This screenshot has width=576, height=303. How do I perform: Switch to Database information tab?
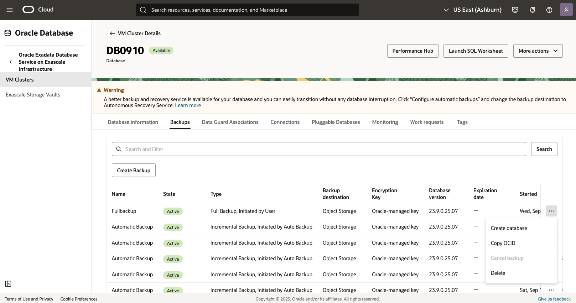tap(133, 122)
